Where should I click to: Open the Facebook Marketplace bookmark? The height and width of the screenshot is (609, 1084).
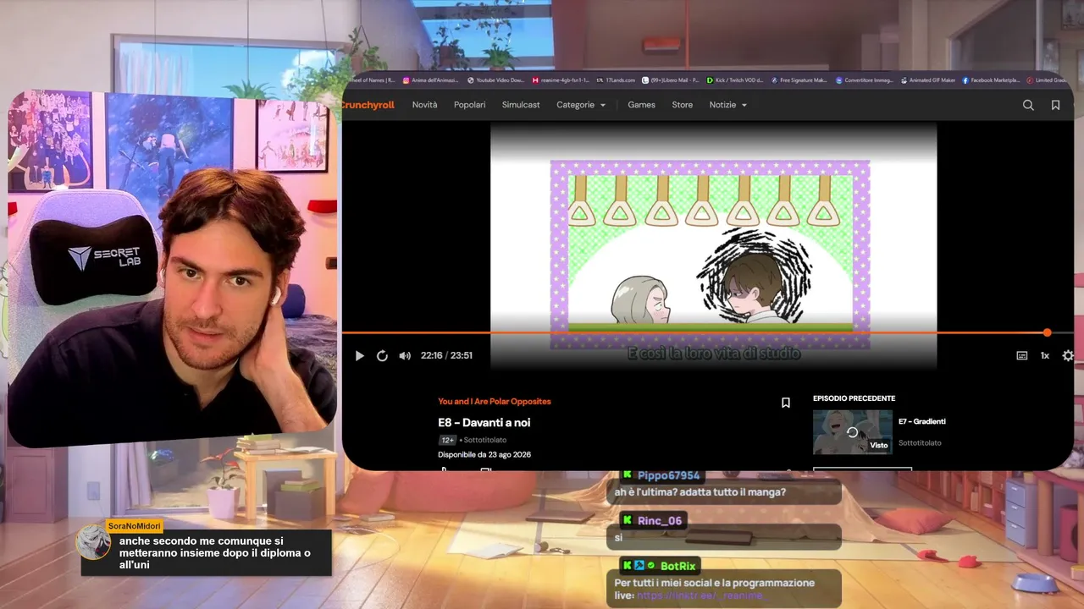click(991, 80)
